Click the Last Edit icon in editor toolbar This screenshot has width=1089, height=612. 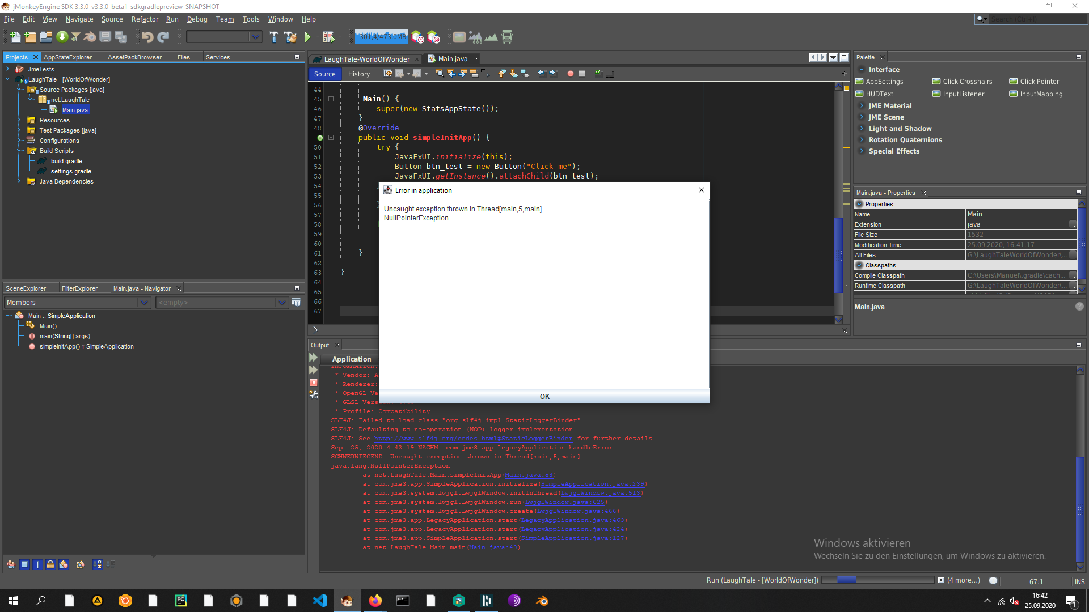point(388,74)
